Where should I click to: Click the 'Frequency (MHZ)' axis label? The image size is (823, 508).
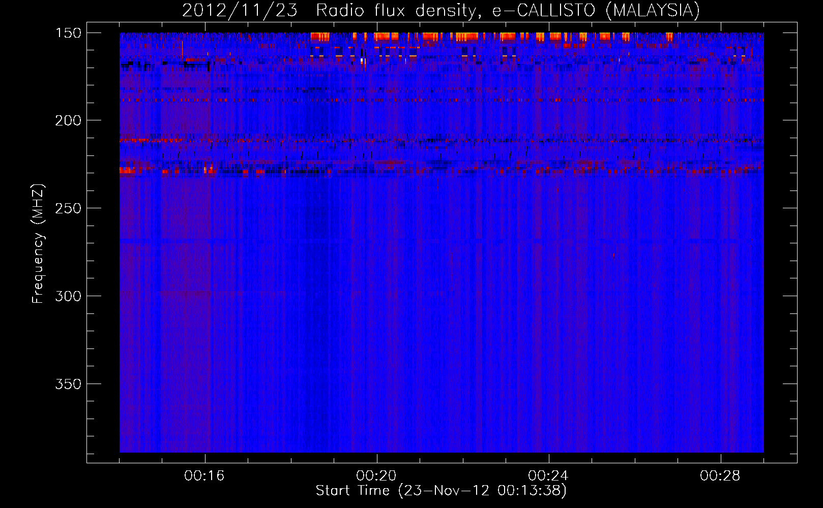(38, 244)
